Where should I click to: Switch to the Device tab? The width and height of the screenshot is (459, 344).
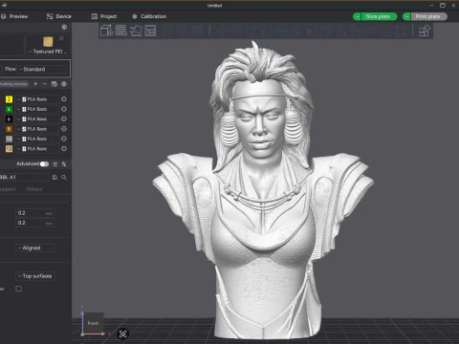click(59, 16)
